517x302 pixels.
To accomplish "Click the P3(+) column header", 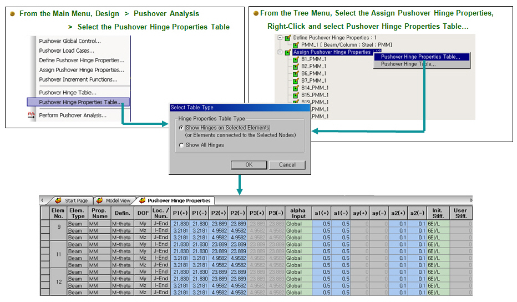I will pos(256,213).
